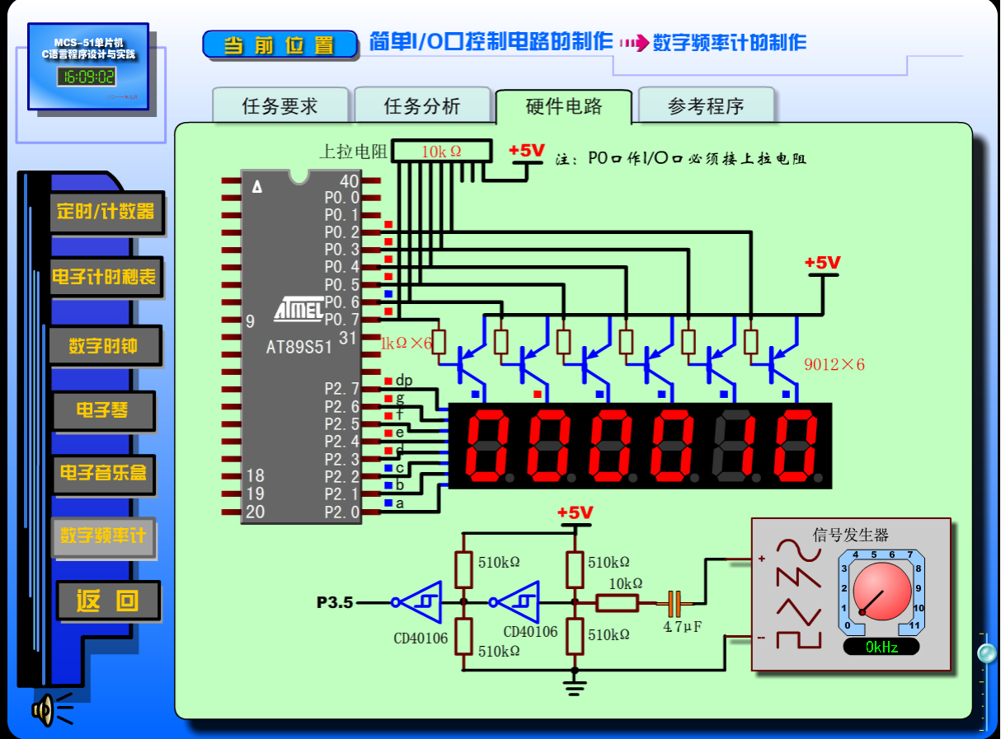Click pin label P2.0 on the chip

point(341,512)
